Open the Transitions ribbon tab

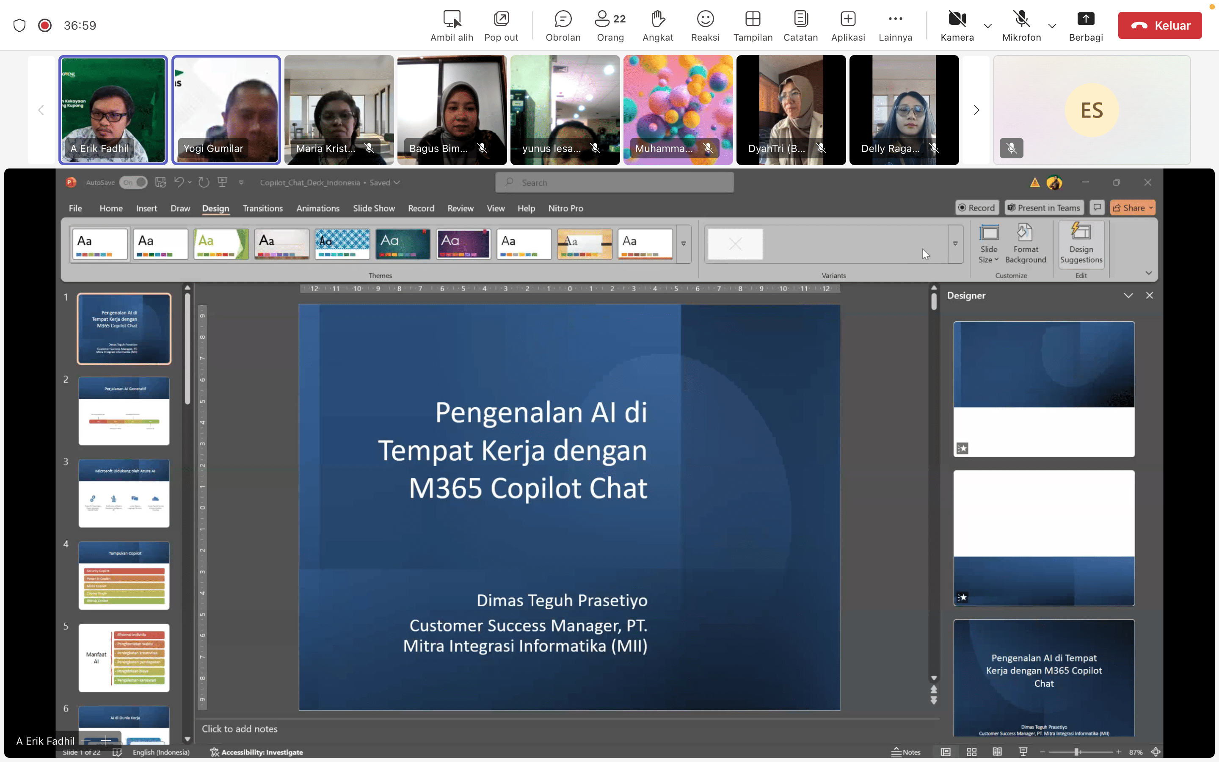pos(262,208)
